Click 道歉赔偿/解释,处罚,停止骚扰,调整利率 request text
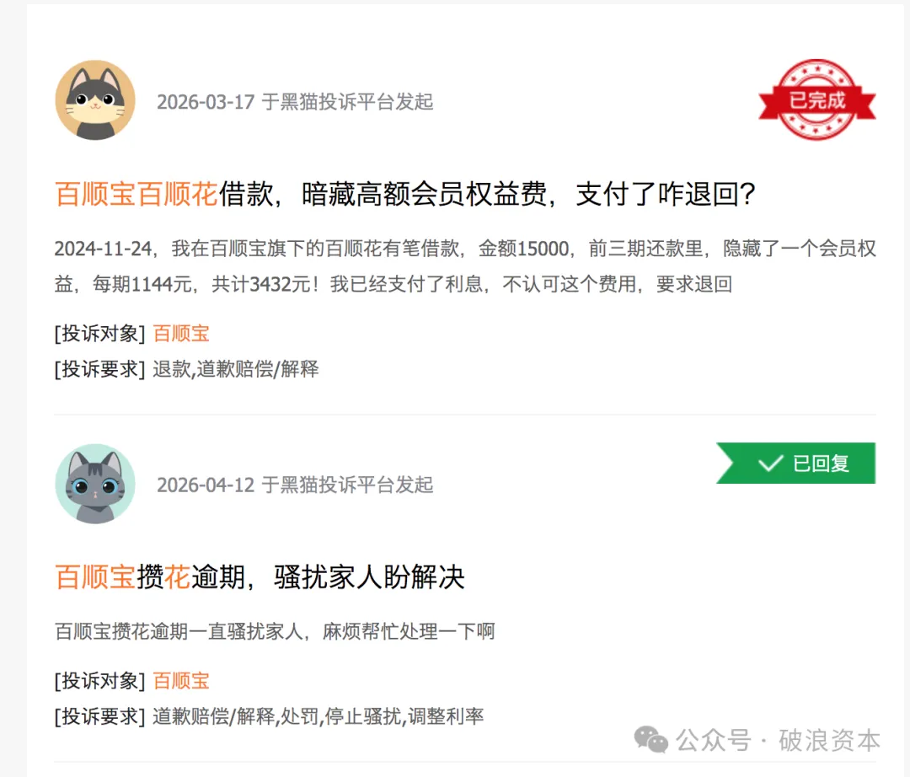Image resolution: width=910 pixels, height=777 pixels. pos(318,716)
